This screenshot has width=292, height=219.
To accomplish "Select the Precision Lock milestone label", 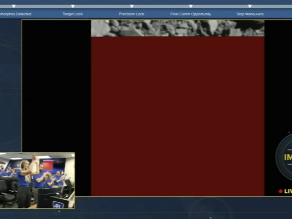I will point(132,14).
